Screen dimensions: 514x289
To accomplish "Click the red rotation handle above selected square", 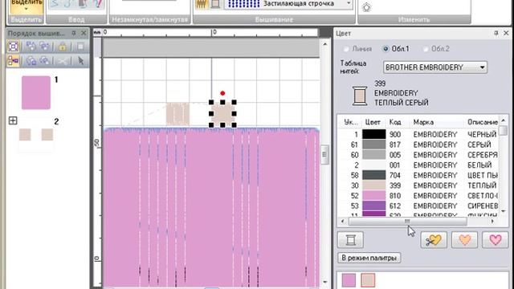I will point(222,93).
